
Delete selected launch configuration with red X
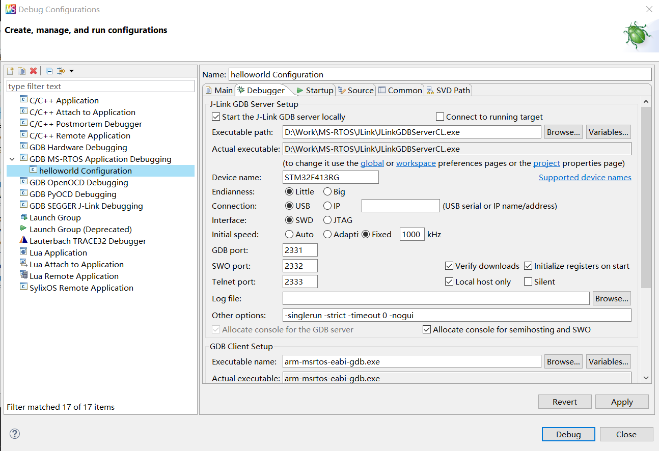pos(33,71)
